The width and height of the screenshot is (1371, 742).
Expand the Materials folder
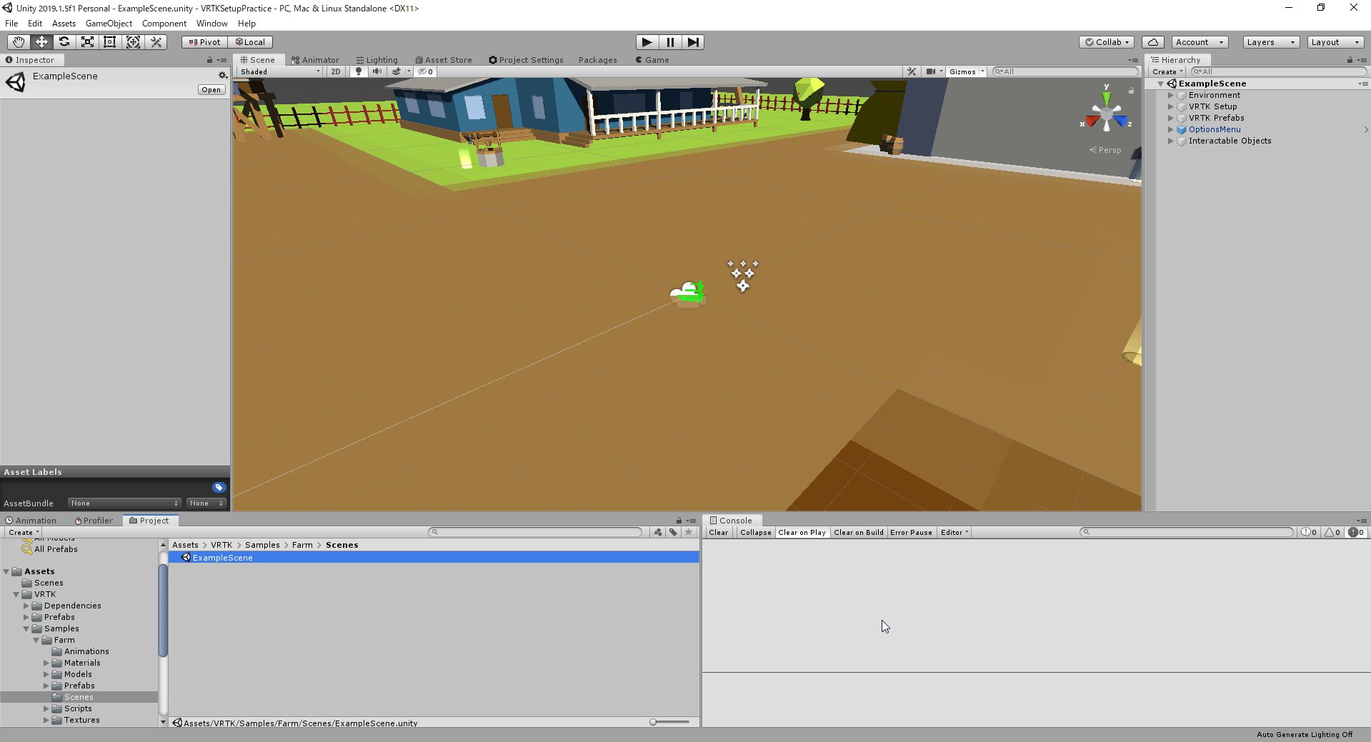pos(46,663)
